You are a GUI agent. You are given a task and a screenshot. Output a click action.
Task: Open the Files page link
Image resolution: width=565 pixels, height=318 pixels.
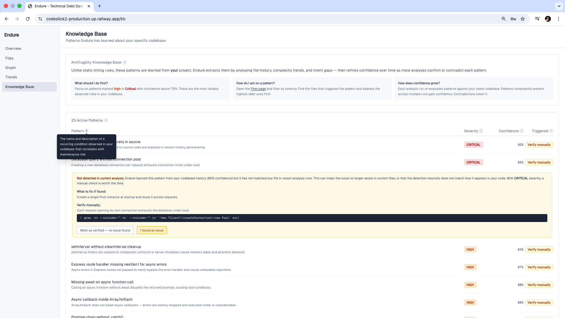pos(258,89)
